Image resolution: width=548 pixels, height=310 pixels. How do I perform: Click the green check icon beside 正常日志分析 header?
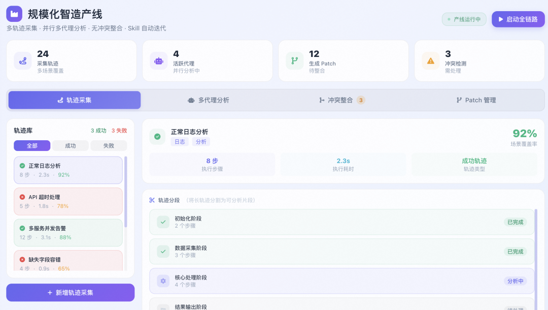(157, 137)
